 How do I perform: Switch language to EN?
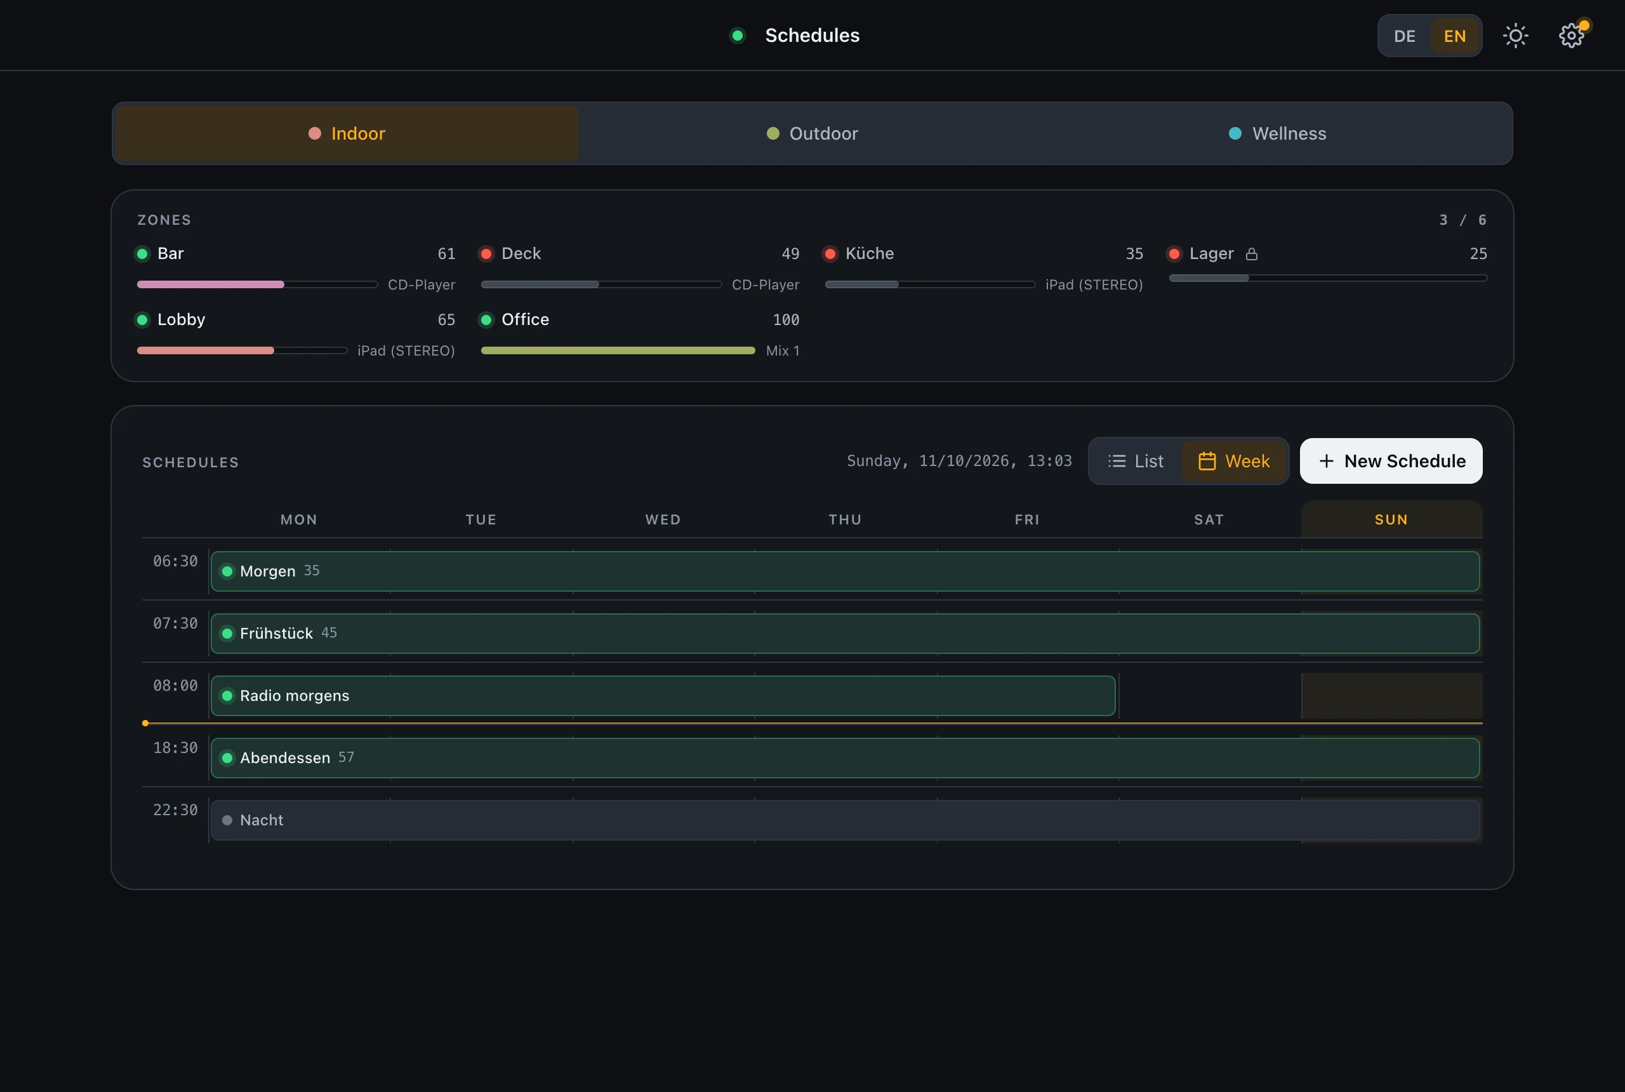click(x=1454, y=36)
